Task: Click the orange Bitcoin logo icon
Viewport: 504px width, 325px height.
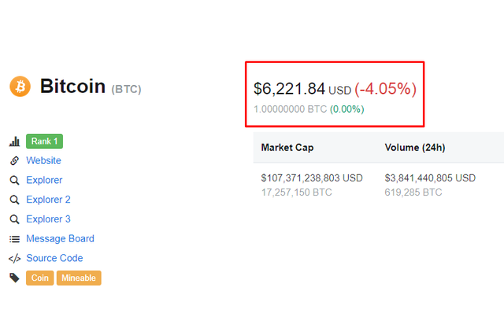Action: (x=20, y=86)
